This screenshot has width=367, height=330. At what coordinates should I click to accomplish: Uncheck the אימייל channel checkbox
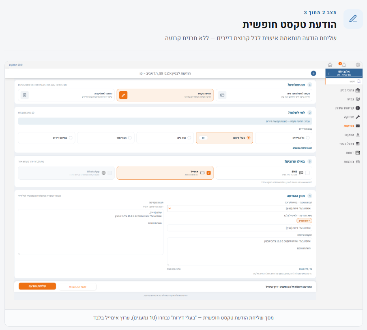tap(208, 173)
